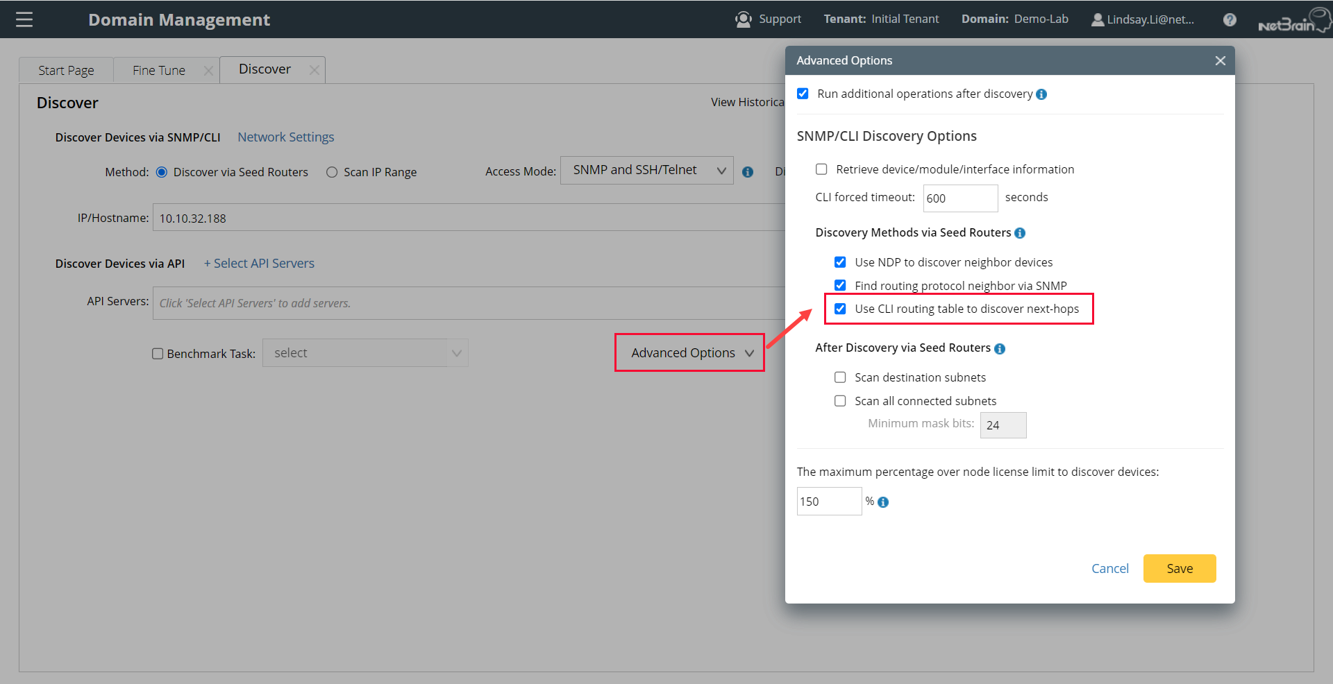Expand the Benchmark Task select dropdown
The image size is (1333, 684).
[x=365, y=353]
